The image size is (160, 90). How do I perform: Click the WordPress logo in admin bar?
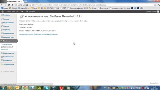pos(3,11)
